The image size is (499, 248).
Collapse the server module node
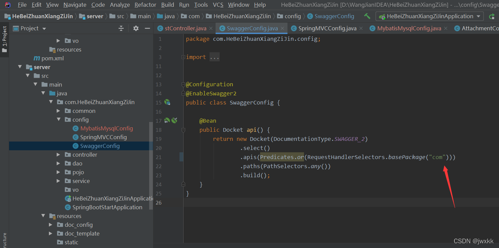(x=20, y=67)
